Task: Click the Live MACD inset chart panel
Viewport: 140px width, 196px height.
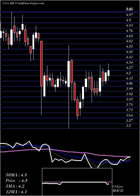Action: (77, 182)
